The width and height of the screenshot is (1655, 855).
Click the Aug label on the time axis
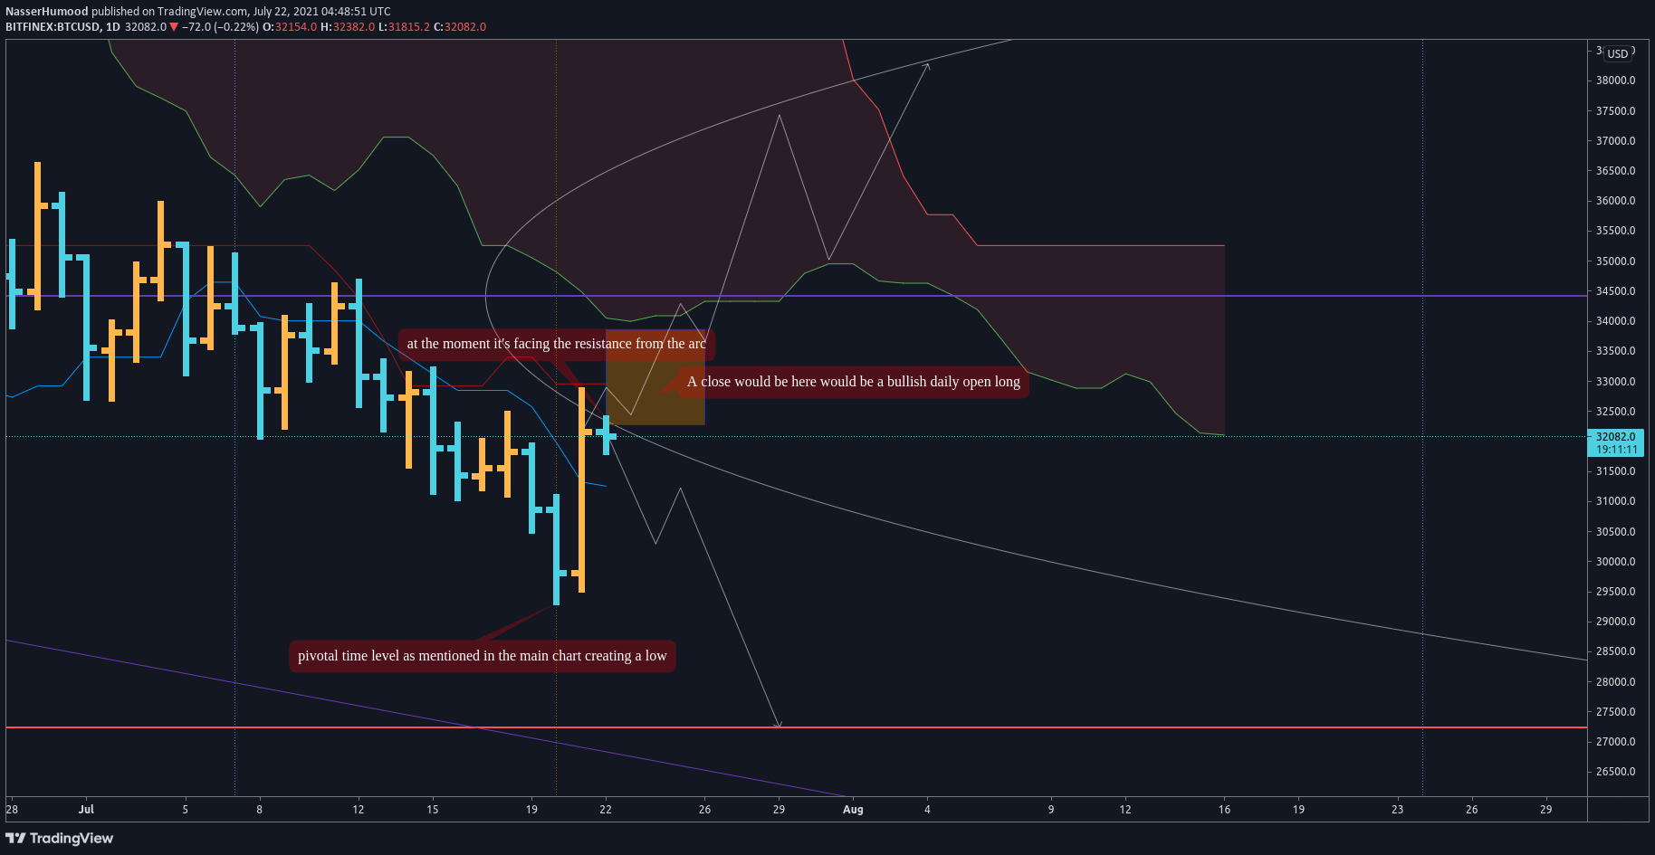[x=853, y=810]
